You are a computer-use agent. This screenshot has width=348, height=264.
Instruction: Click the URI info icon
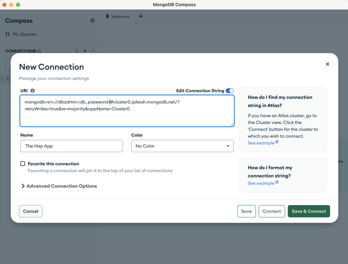(x=33, y=91)
